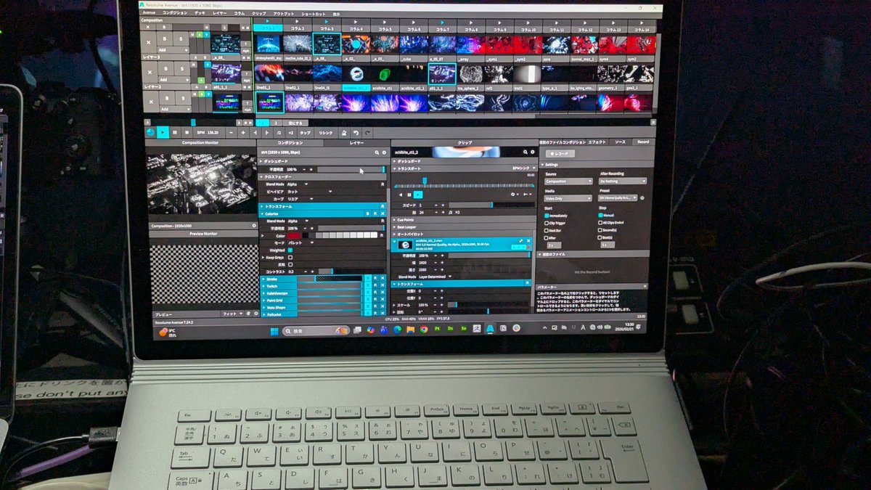
Task: Open the gear settings icon in Composition panel header
Action: pyautogui.click(x=384, y=152)
